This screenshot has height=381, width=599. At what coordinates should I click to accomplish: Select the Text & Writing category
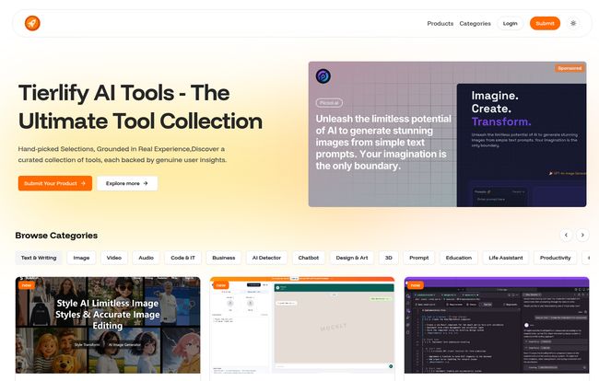pos(39,258)
